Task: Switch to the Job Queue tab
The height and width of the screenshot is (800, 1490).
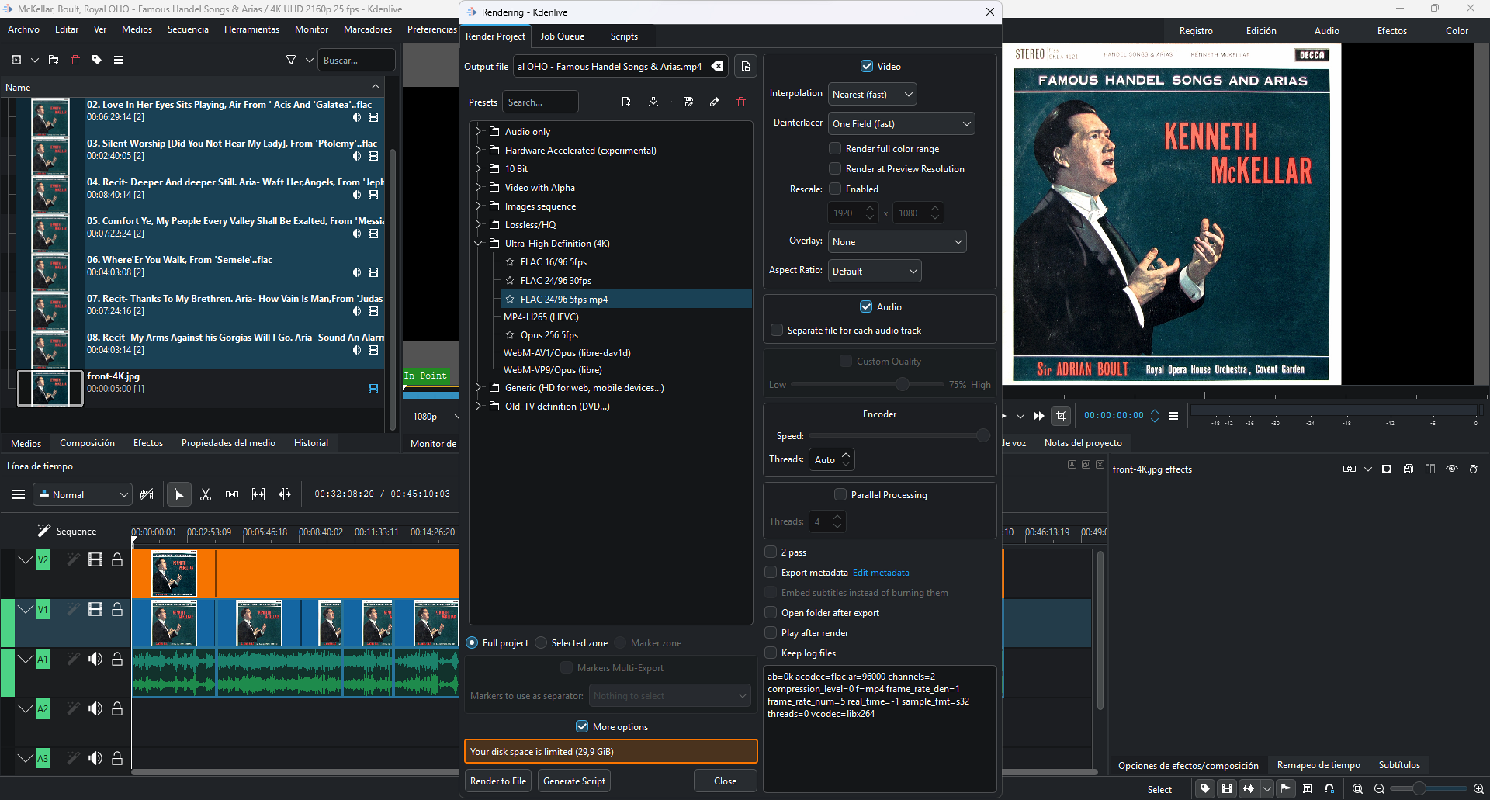Action: click(562, 36)
